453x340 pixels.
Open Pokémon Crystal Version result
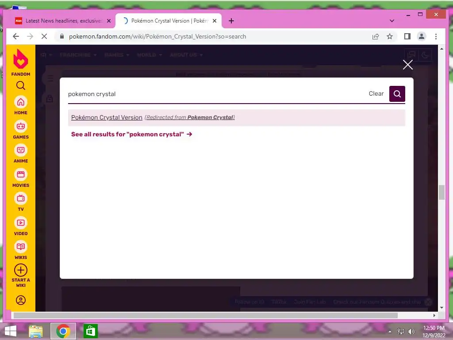(107, 117)
